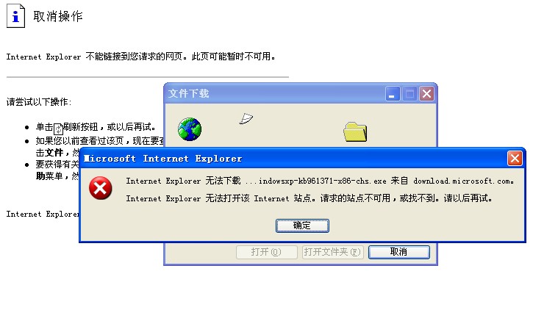558x321 pixels.
Task: Click the greyed maximize button of 文件下载
Action: tap(409, 94)
